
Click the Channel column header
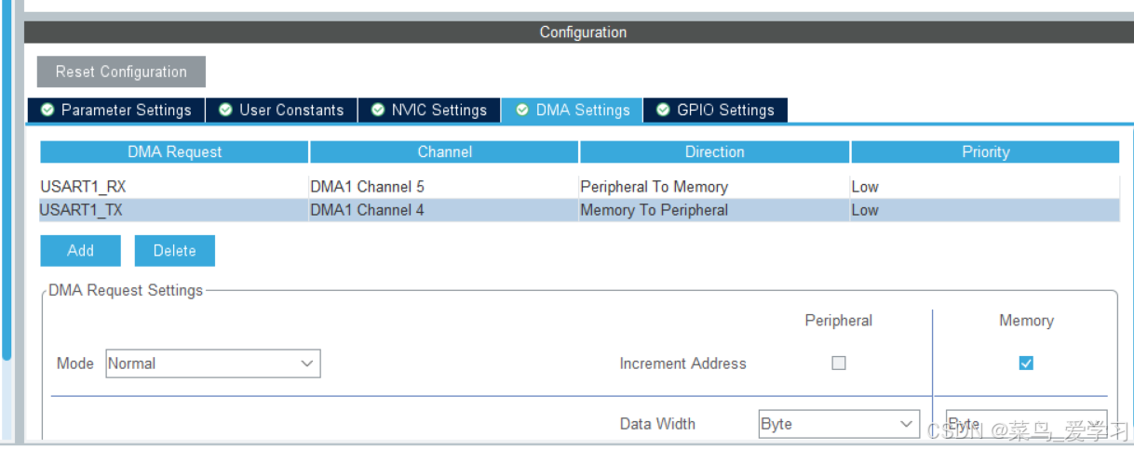(444, 152)
